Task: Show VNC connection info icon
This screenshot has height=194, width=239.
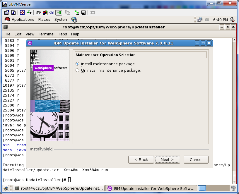Action: 13,13
